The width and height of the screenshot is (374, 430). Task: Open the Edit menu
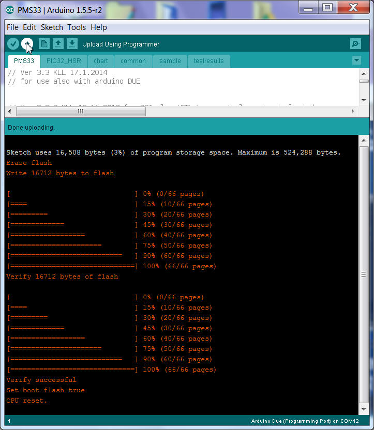point(29,27)
